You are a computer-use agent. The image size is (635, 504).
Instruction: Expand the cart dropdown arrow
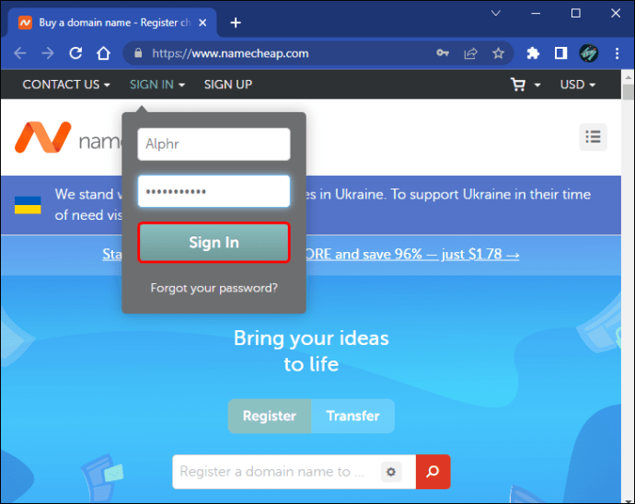coord(537,85)
